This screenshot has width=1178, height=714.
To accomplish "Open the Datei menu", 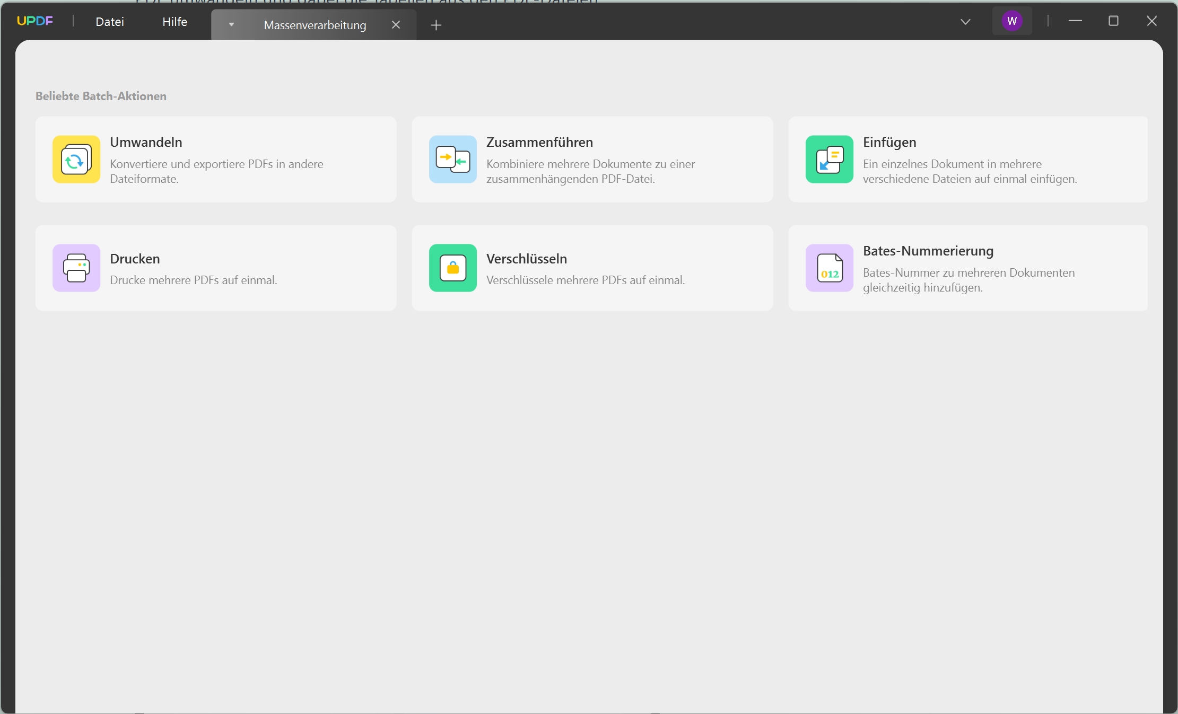I will pos(110,22).
